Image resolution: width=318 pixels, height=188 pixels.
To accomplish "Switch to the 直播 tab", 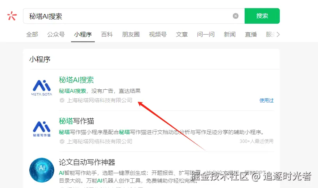I will click(x=251, y=34).
